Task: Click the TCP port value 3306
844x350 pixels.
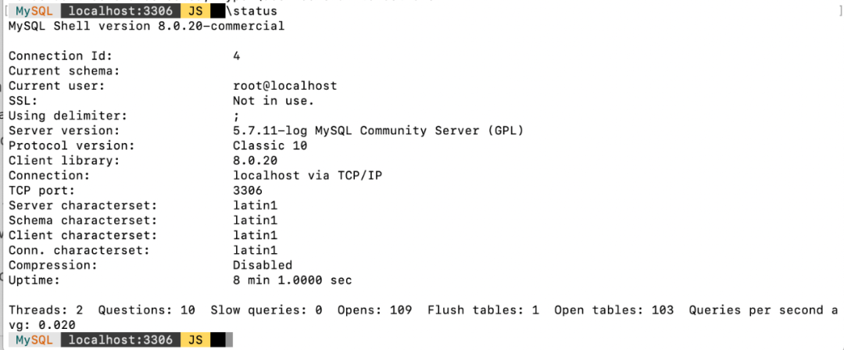Action: click(248, 190)
